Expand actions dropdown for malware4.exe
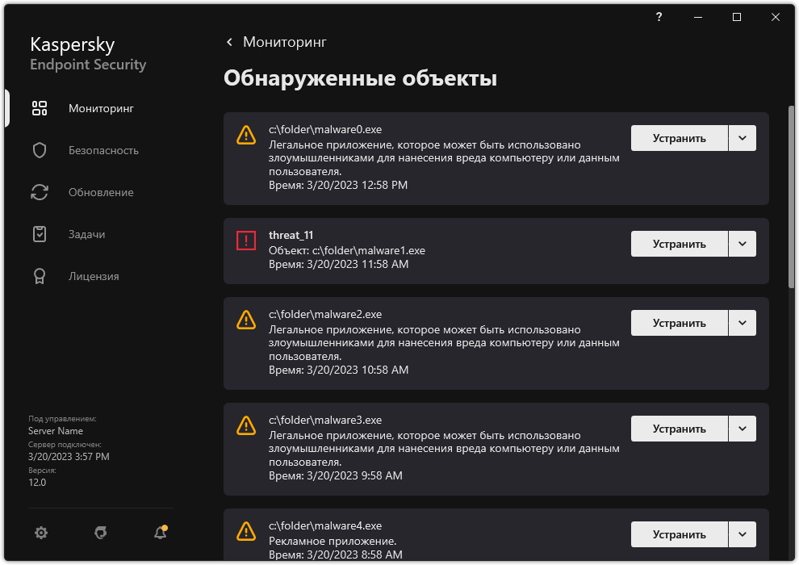799x565 pixels. tap(742, 534)
